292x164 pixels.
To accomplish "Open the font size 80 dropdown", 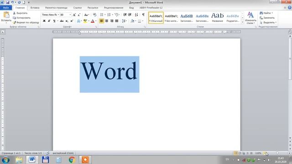I will [70, 15].
